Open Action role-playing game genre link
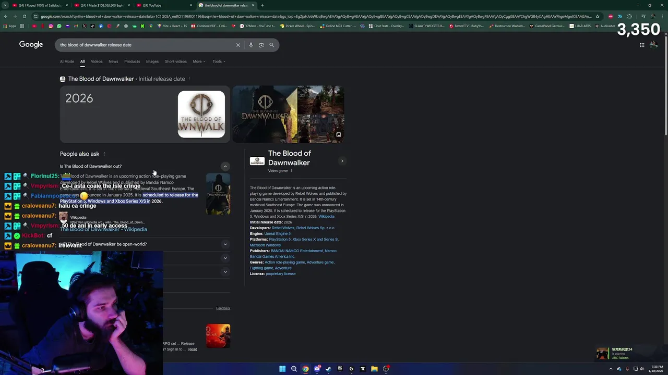 [x=284, y=262]
